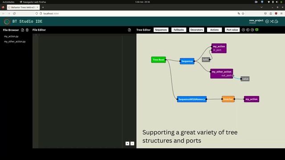
Task: Open my_other_action.py in File Browser
Action: [x=15, y=41]
